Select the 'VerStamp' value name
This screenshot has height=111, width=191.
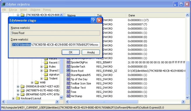point(76,96)
